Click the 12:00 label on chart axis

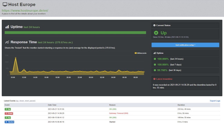24,77
